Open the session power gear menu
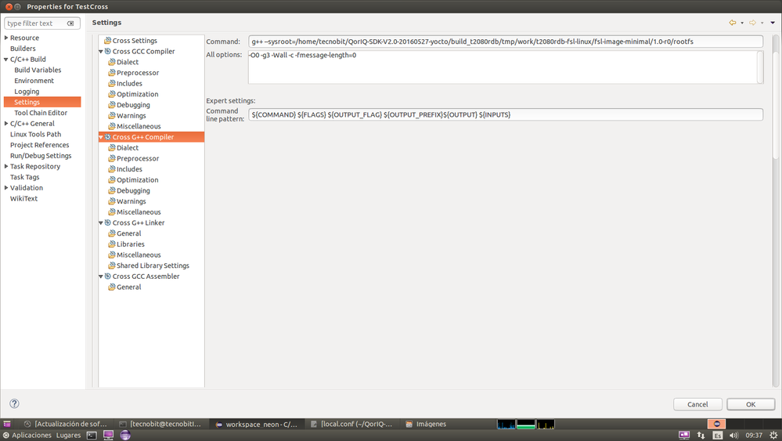Viewport: 782px width, 441px height. 773,436
